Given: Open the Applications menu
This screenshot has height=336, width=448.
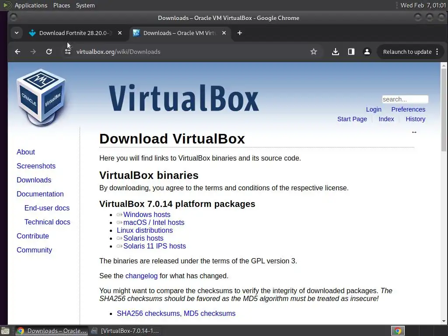Looking at the screenshot, I should (31, 5).
